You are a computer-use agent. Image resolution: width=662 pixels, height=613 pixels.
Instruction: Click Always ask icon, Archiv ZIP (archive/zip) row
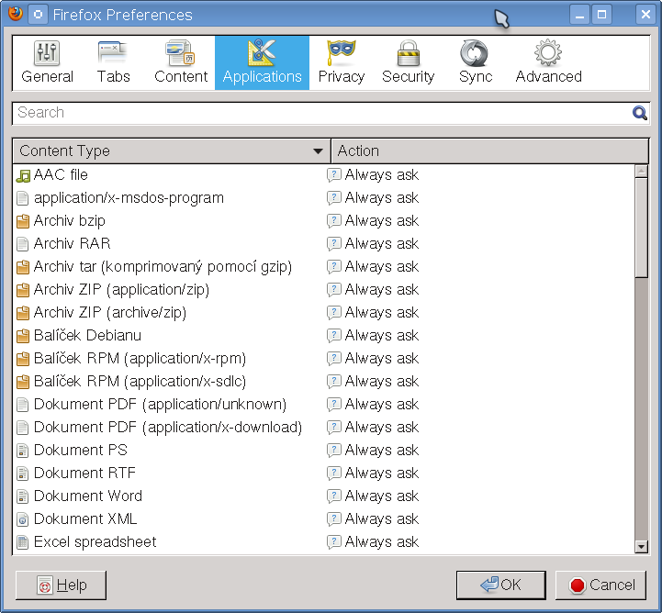click(x=334, y=313)
